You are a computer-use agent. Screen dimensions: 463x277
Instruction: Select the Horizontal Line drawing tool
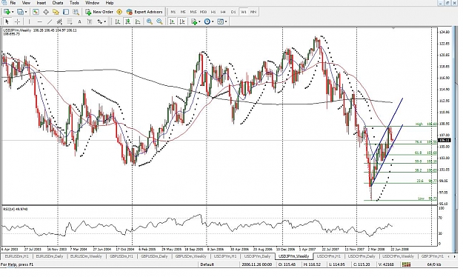tap(39, 21)
